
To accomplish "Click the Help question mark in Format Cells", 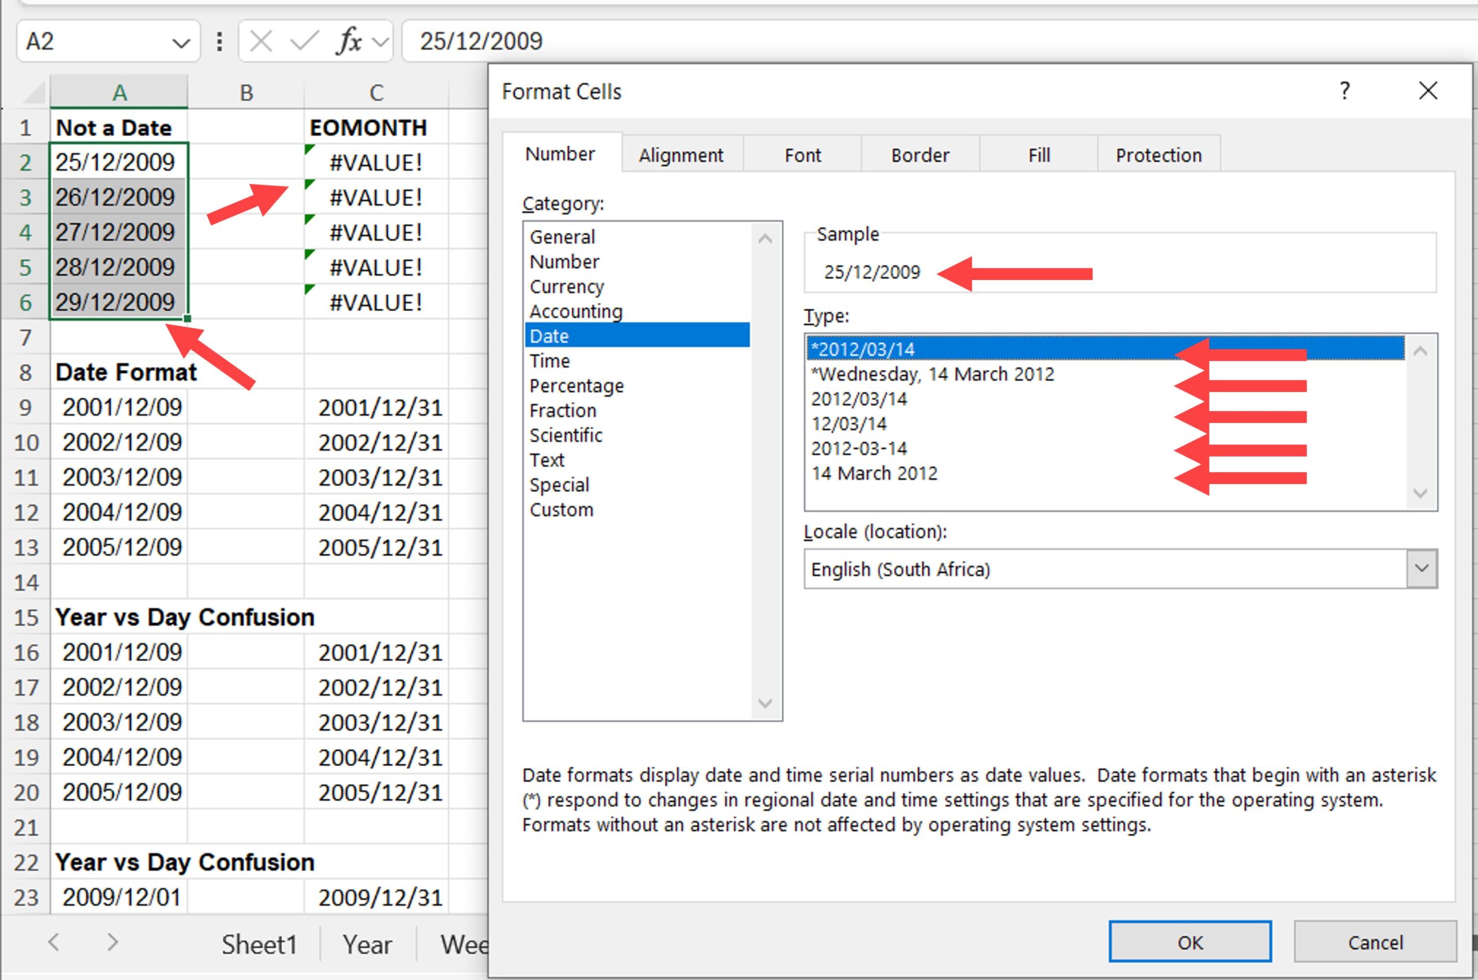I will tap(1343, 91).
